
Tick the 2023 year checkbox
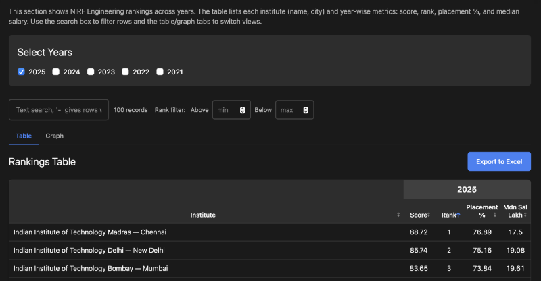pos(91,72)
